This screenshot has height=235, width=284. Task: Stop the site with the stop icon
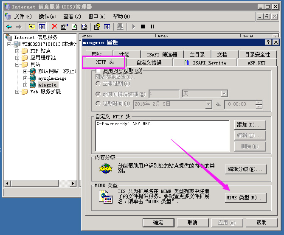click(x=143, y=27)
